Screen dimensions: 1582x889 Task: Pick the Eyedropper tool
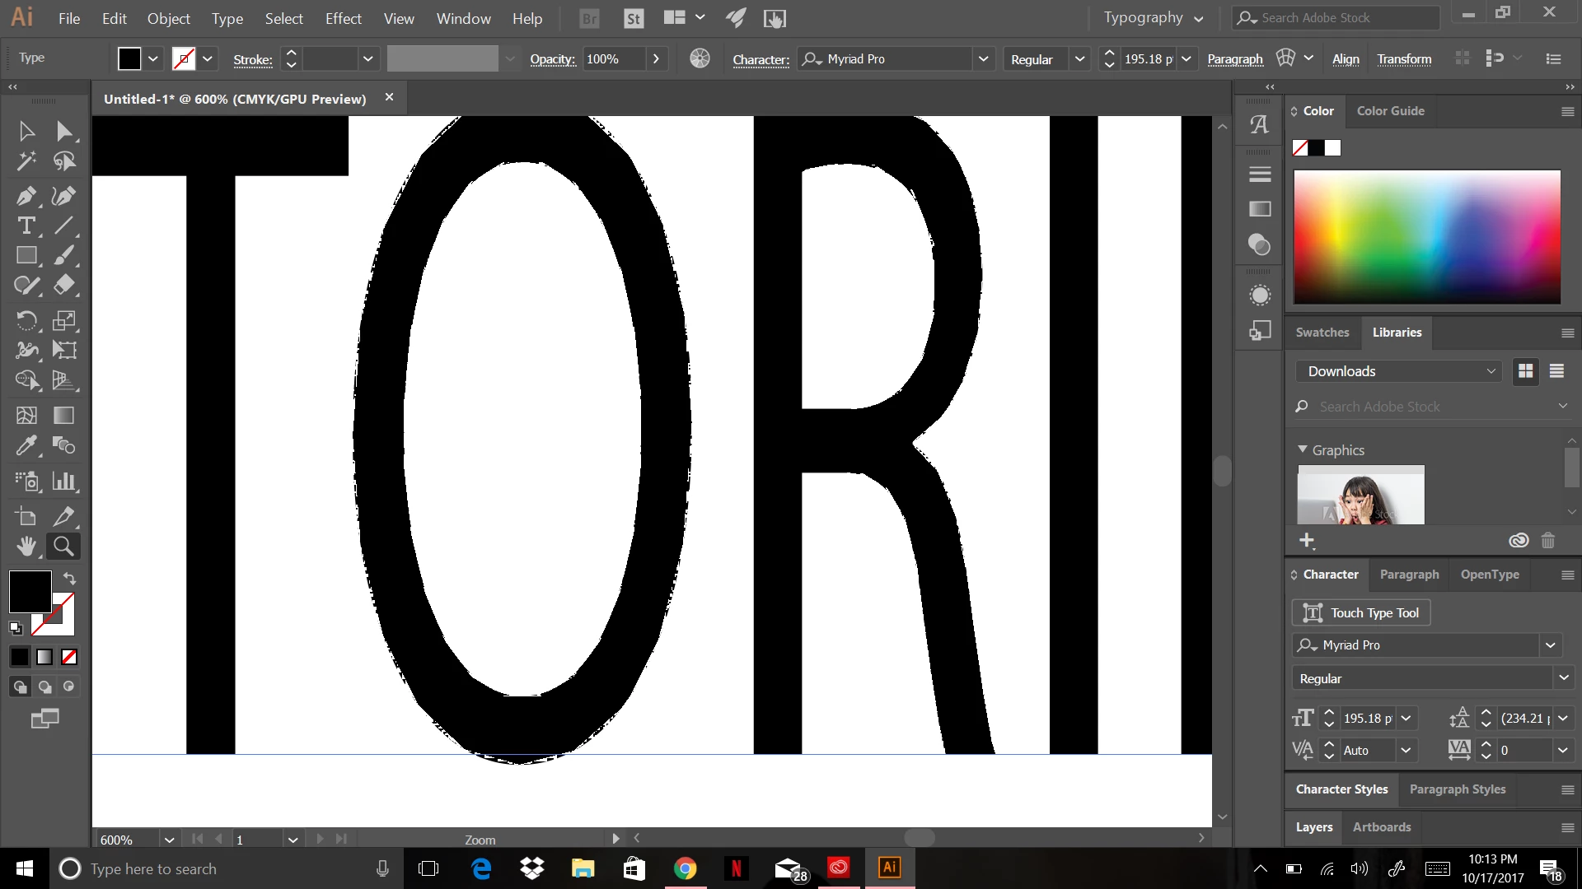point(26,445)
